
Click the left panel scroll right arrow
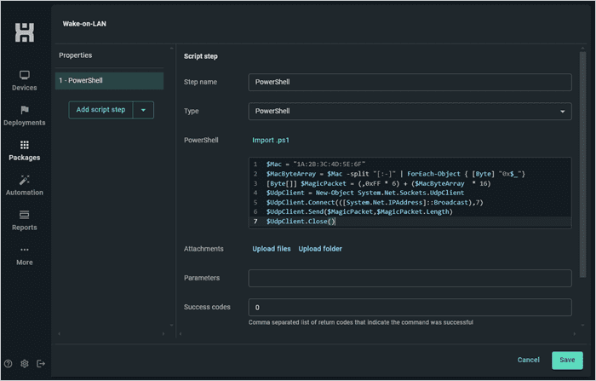(x=163, y=334)
